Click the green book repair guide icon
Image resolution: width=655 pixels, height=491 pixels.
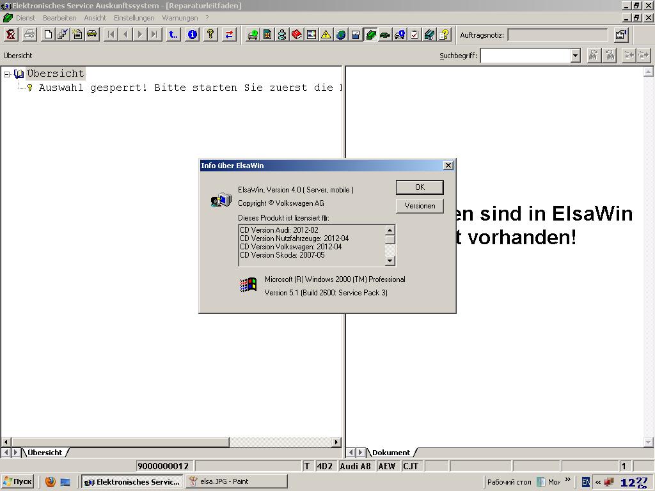click(370, 35)
